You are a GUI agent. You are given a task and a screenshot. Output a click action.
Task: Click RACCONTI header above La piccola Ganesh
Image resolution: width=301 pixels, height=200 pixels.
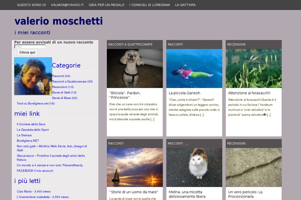tap(175, 44)
